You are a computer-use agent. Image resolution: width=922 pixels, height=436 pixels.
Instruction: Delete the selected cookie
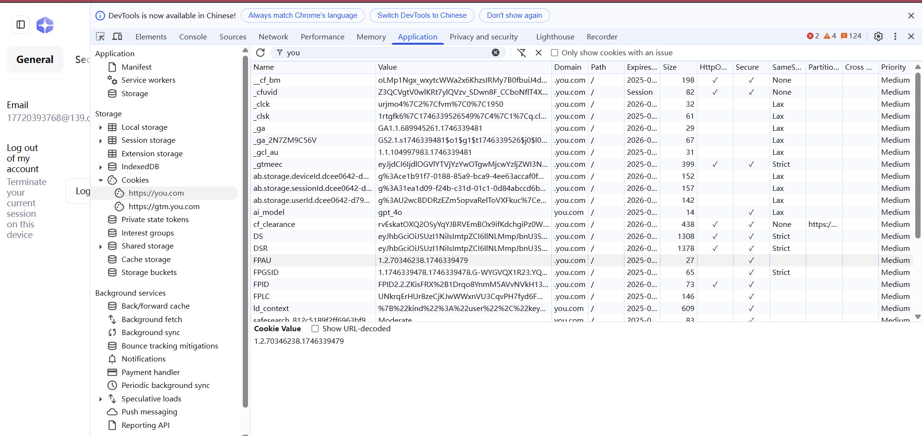coord(538,53)
